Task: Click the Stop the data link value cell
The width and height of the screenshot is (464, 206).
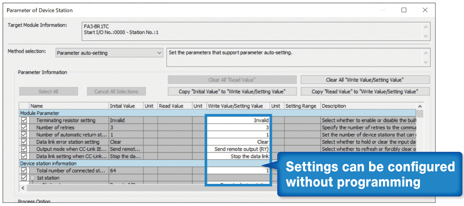Action: tap(238, 156)
